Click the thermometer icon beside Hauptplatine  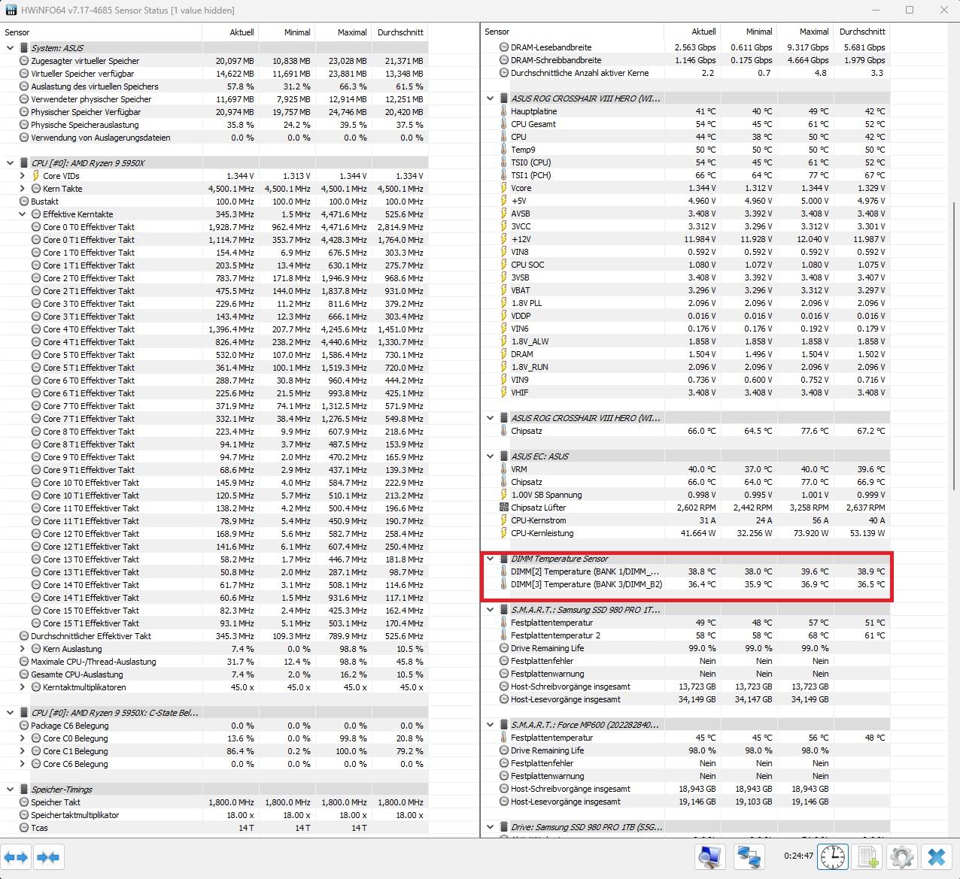click(x=504, y=111)
